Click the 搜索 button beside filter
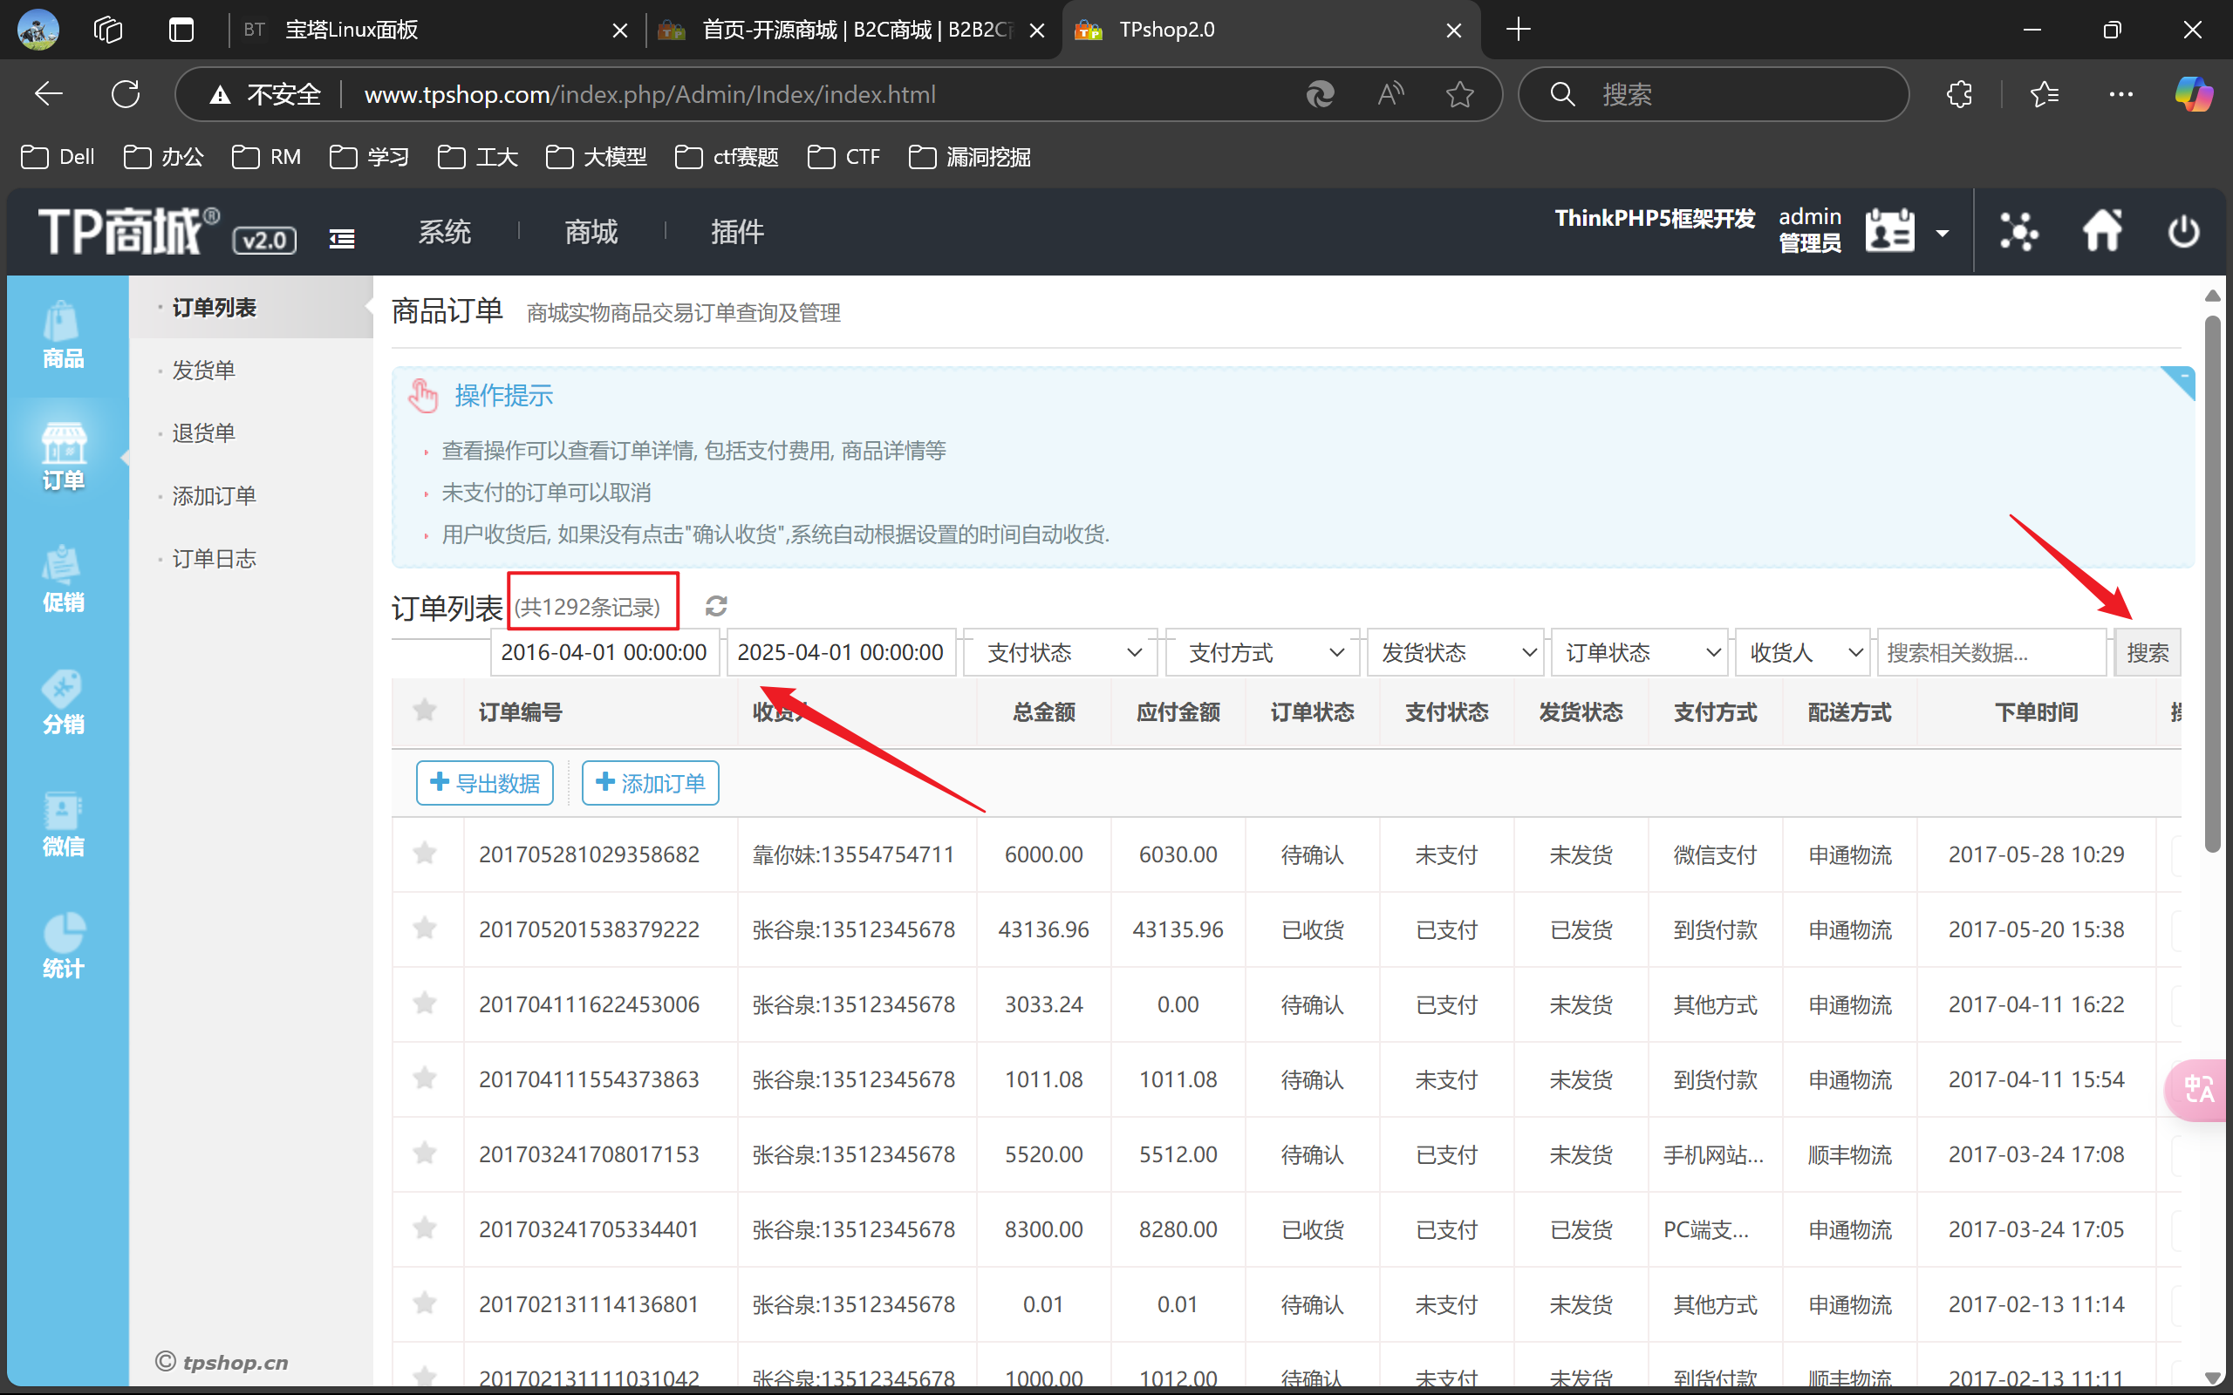The image size is (2233, 1395). pyautogui.click(x=2147, y=652)
